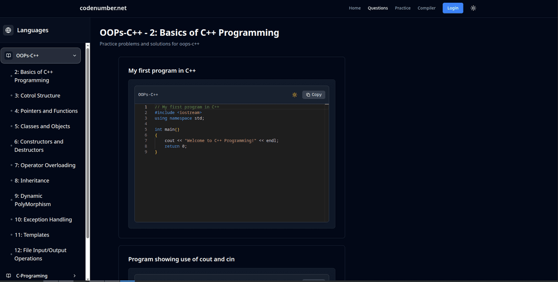This screenshot has height=282, width=558.
Task: Click the codenumber.net logo
Action: 103,8
